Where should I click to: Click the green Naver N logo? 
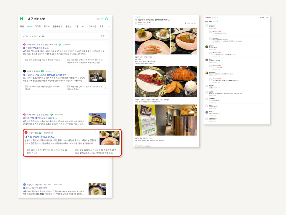pyautogui.click(x=22, y=19)
